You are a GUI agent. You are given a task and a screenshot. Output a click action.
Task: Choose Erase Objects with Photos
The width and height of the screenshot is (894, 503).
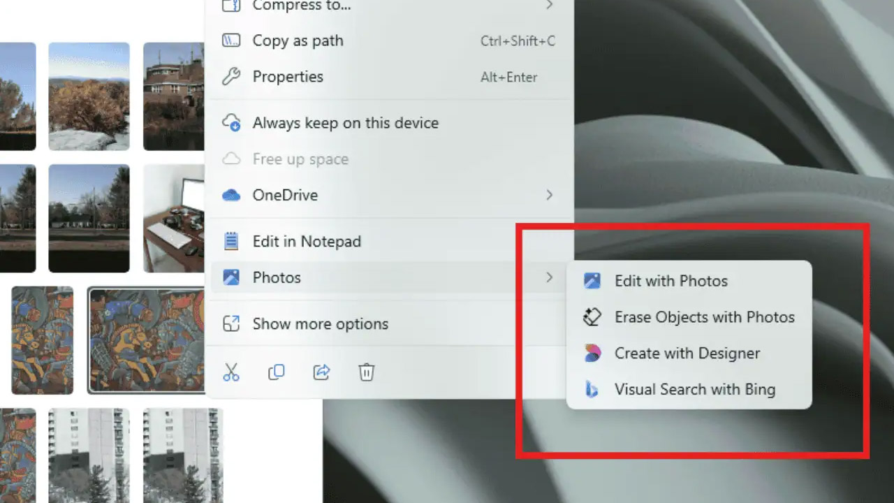(x=689, y=317)
